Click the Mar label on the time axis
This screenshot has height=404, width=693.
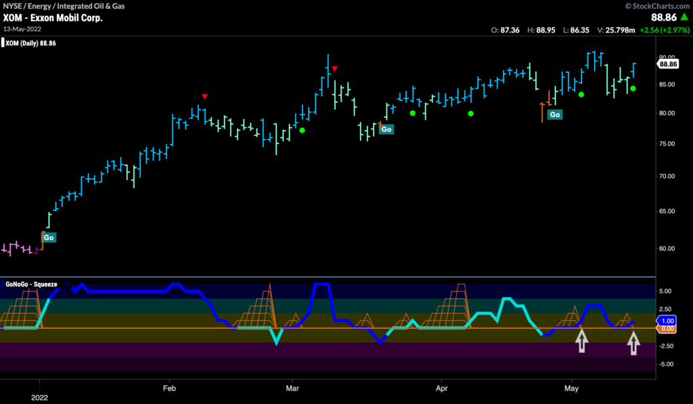pyautogui.click(x=292, y=388)
